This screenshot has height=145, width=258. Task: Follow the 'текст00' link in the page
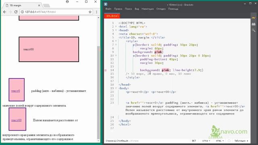pos(17,120)
